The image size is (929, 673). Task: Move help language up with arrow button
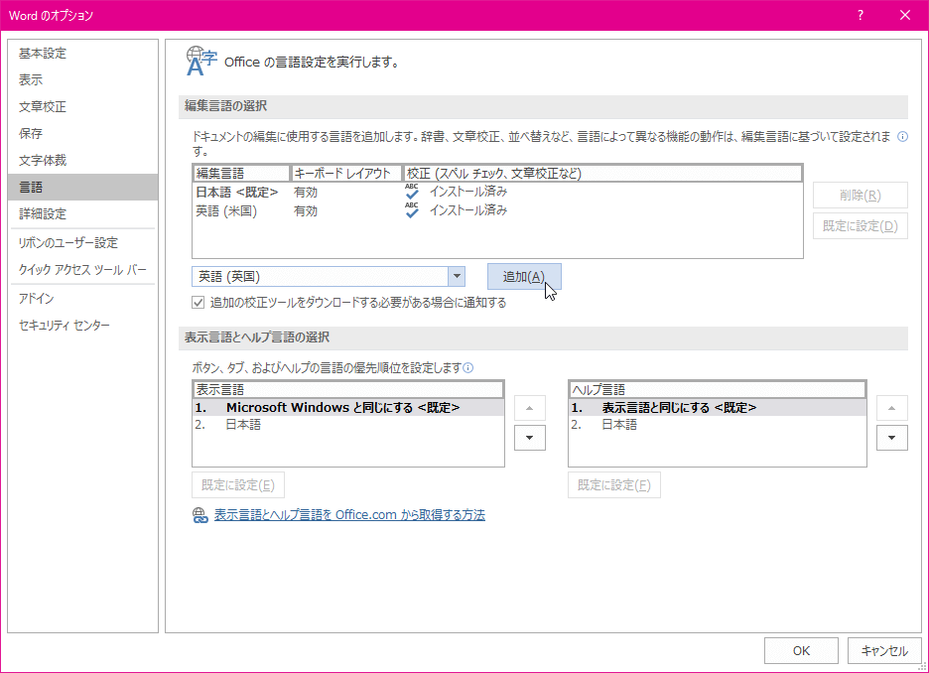[891, 408]
